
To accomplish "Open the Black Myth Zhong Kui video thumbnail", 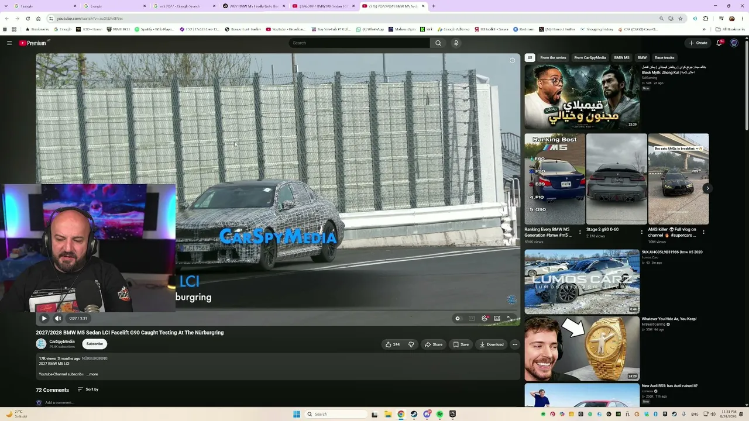I will 582,96.
